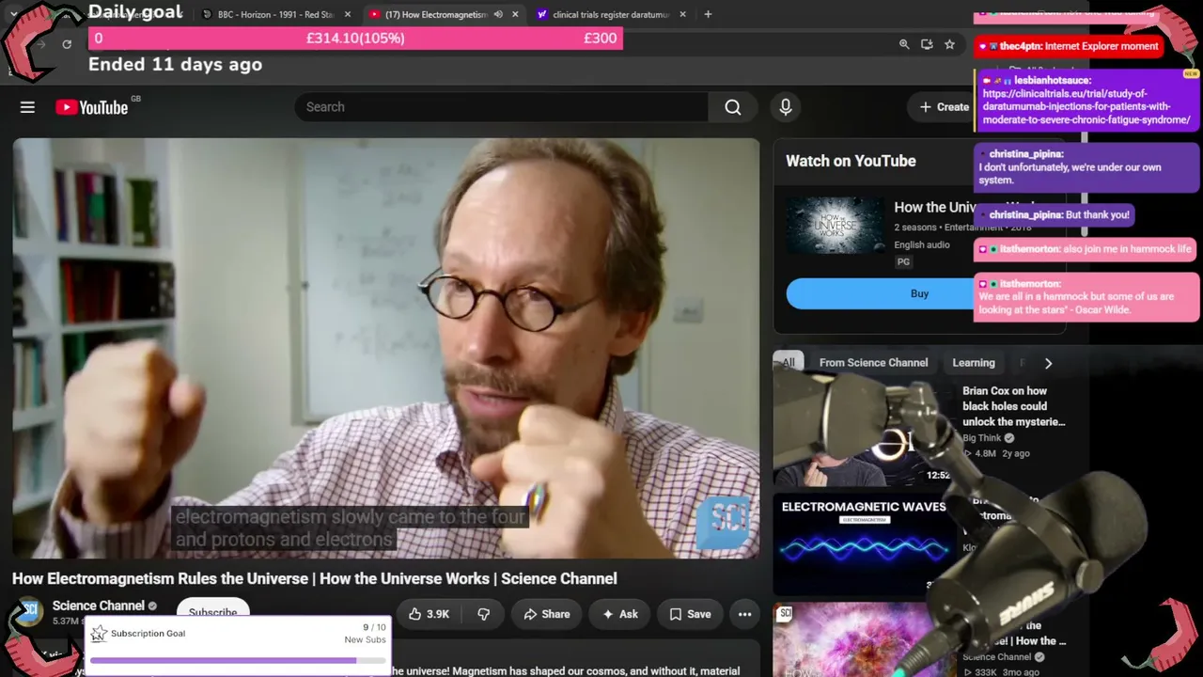Share the video via Share button
Screen dimensions: 1203x677
click(x=546, y=614)
